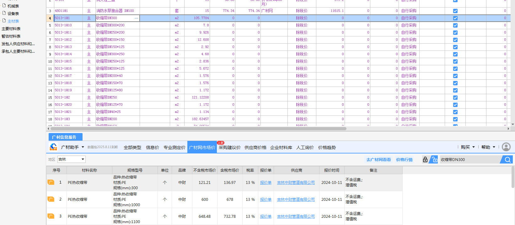Click the user account avatar icon
This screenshot has height=225, width=515.
coord(506,147)
